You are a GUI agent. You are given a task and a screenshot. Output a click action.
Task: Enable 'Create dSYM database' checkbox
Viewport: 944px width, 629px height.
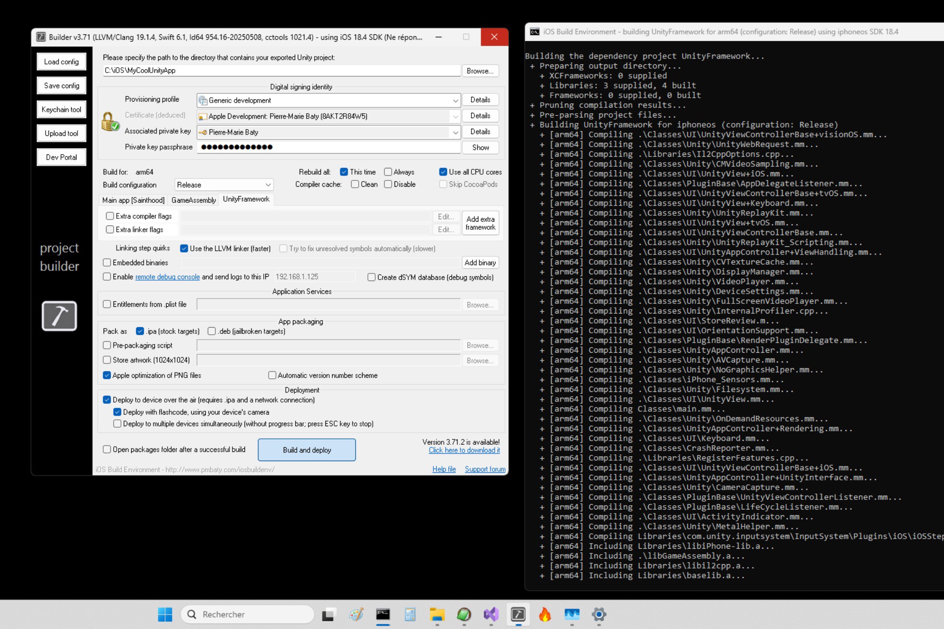coord(371,277)
